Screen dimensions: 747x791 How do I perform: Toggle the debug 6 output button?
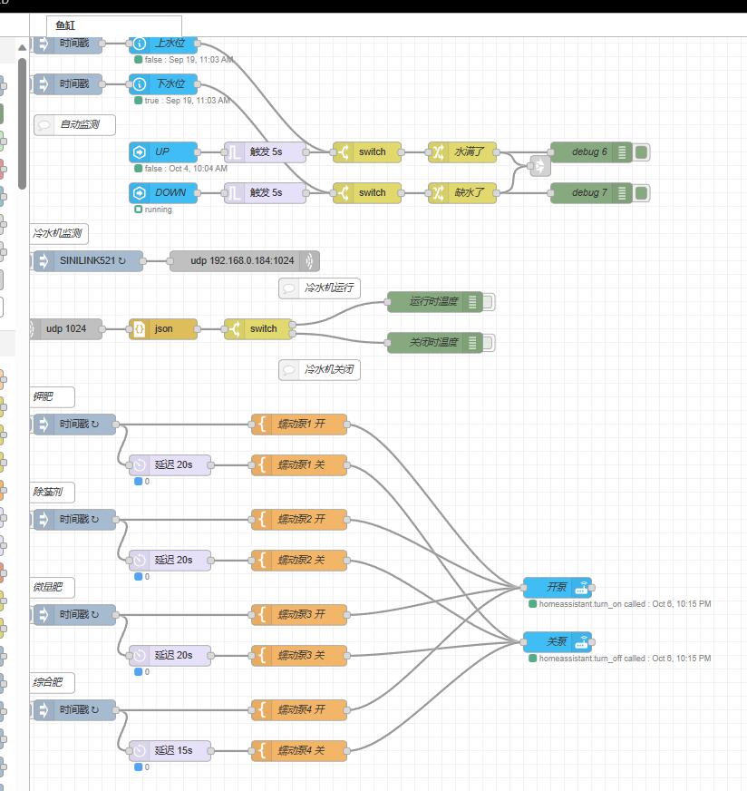coord(642,151)
